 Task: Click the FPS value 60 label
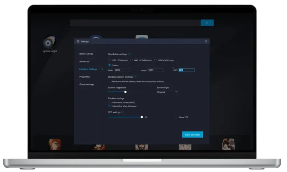[146, 118]
